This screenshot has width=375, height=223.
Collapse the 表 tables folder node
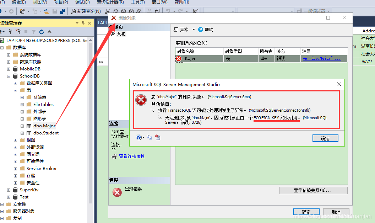click(x=15, y=91)
